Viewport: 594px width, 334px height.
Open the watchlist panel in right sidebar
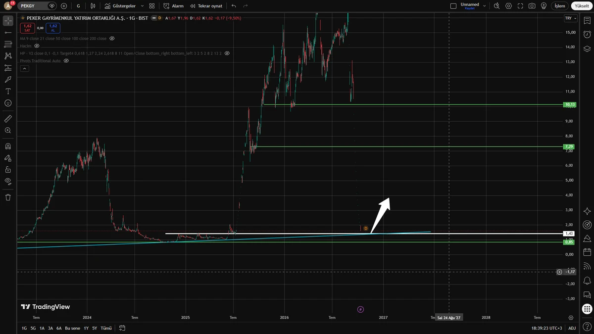(587, 21)
